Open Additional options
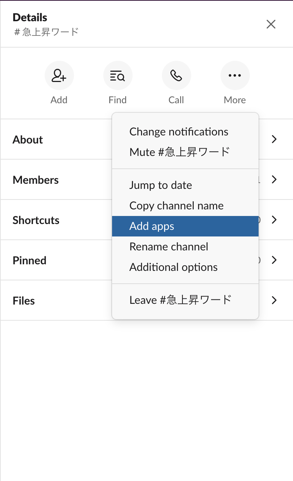293x481 pixels. click(173, 267)
